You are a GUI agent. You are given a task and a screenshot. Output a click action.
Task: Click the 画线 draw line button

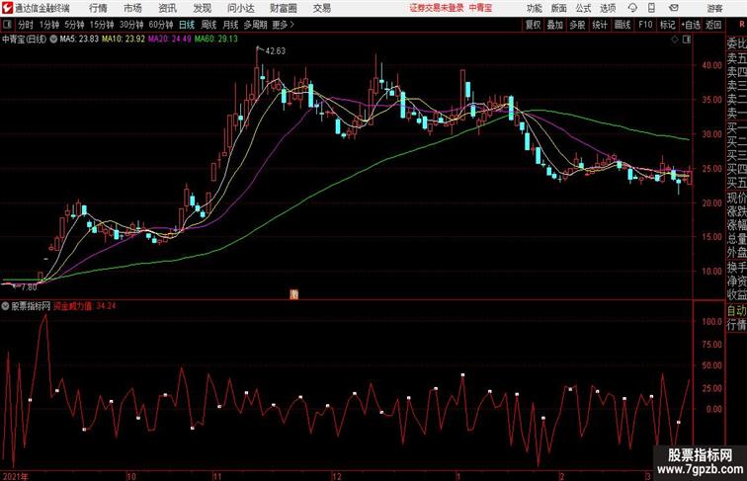pyautogui.click(x=622, y=25)
